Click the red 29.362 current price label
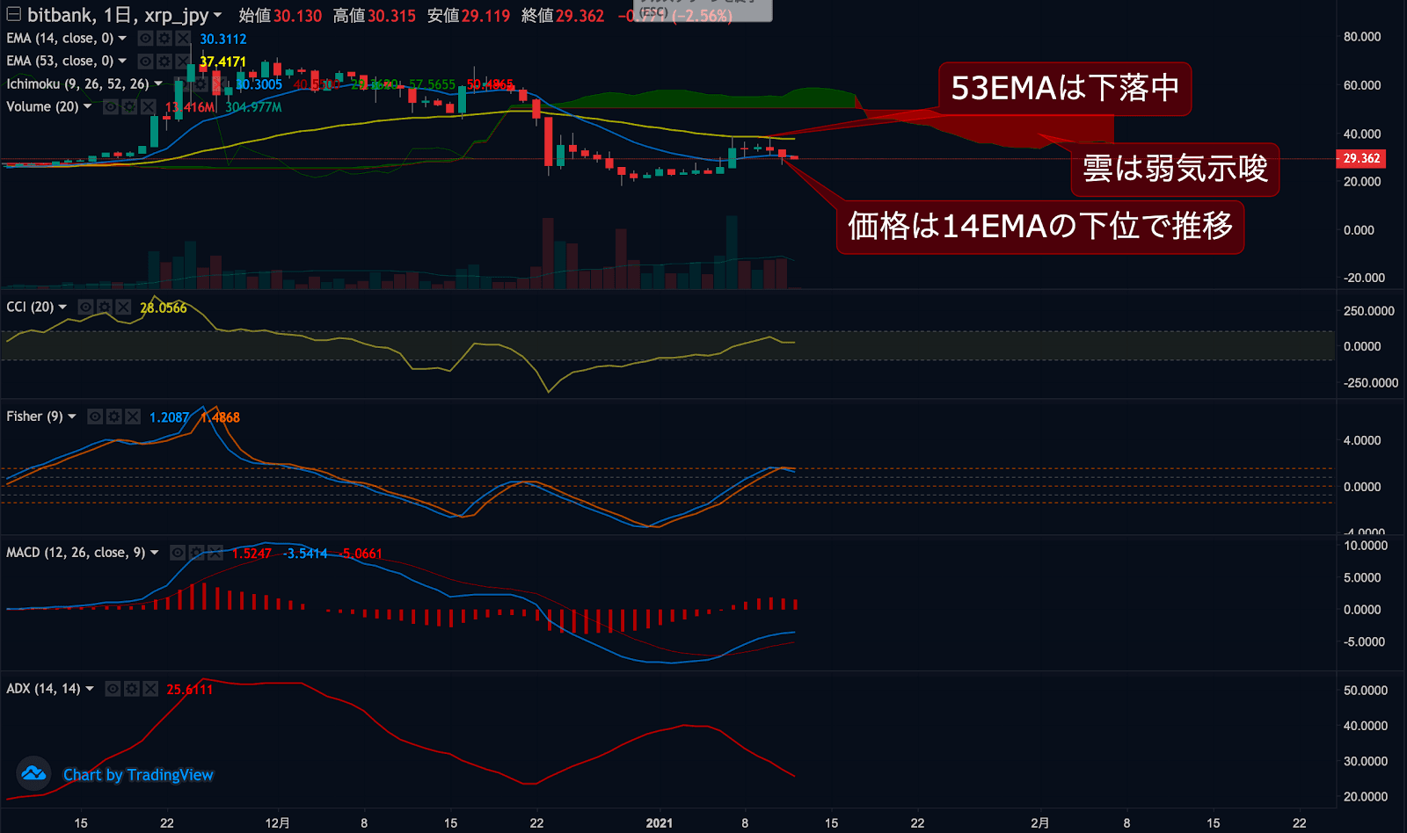This screenshot has width=1407, height=833. pyautogui.click(x=1360, y=159)
